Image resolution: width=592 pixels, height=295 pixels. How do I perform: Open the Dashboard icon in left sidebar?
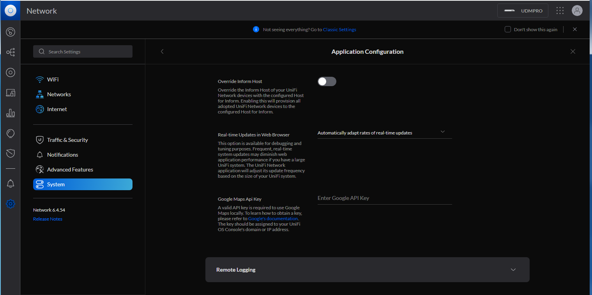11,32
